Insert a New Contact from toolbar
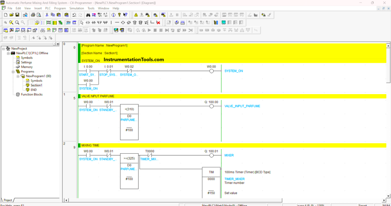Screen dimensions: 391x206 [88, 23]
